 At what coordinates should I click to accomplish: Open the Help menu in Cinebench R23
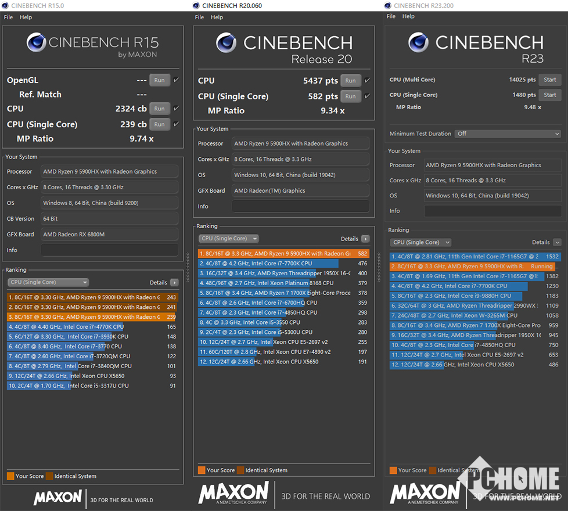click(408, 16)
